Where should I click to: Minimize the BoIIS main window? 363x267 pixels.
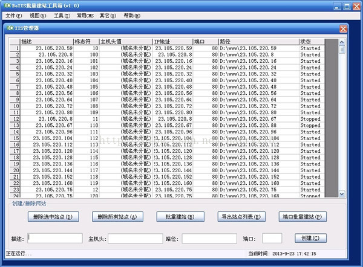point(337,6)
